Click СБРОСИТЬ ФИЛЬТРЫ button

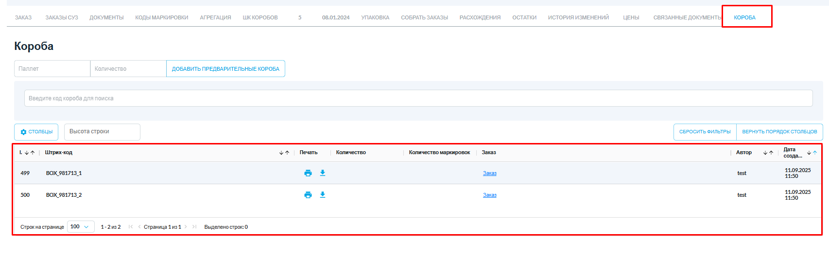coord(705,132)
